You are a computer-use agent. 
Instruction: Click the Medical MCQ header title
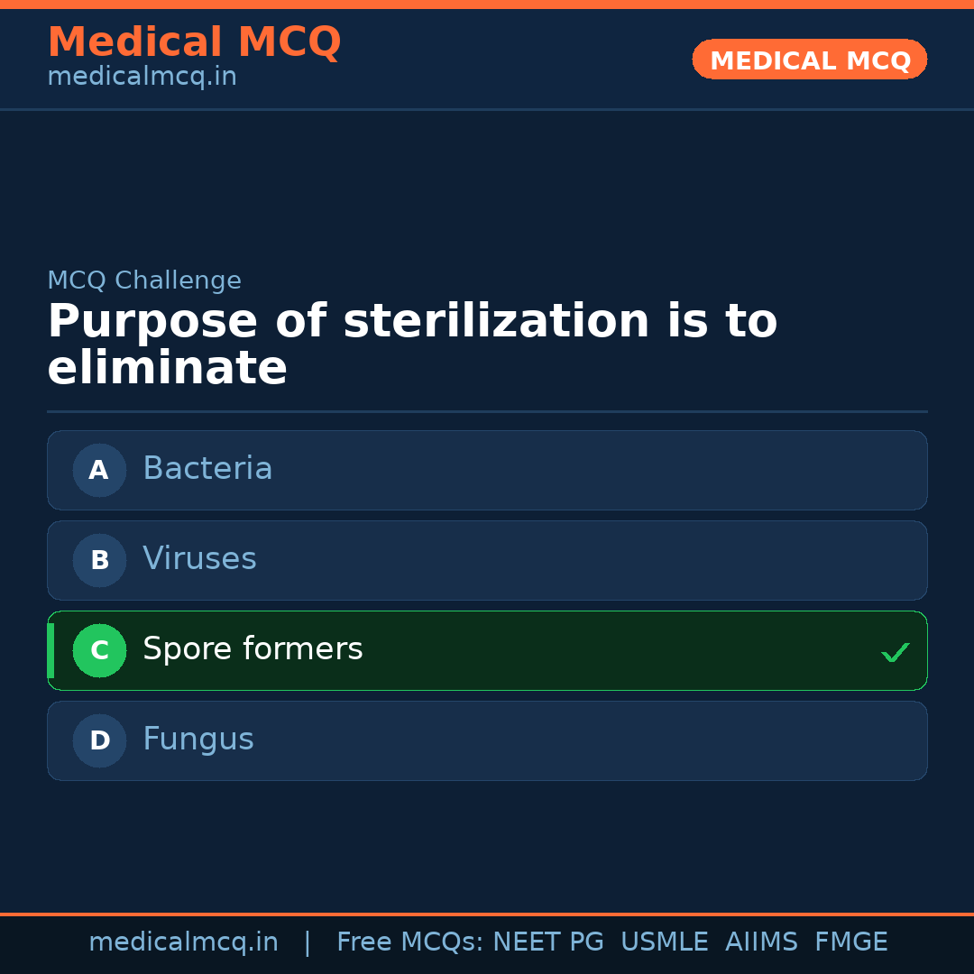pyautogui.click(x=194, y=42)
